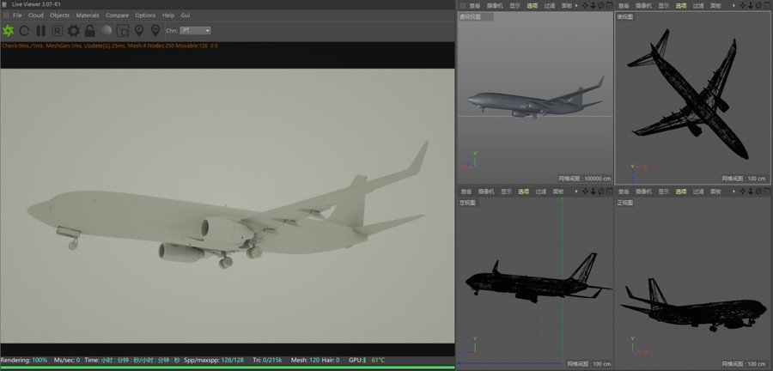Click the '61°C' GPU temperature readout
This screenshot has height=371, width=773.
click(x=378, y=360)
